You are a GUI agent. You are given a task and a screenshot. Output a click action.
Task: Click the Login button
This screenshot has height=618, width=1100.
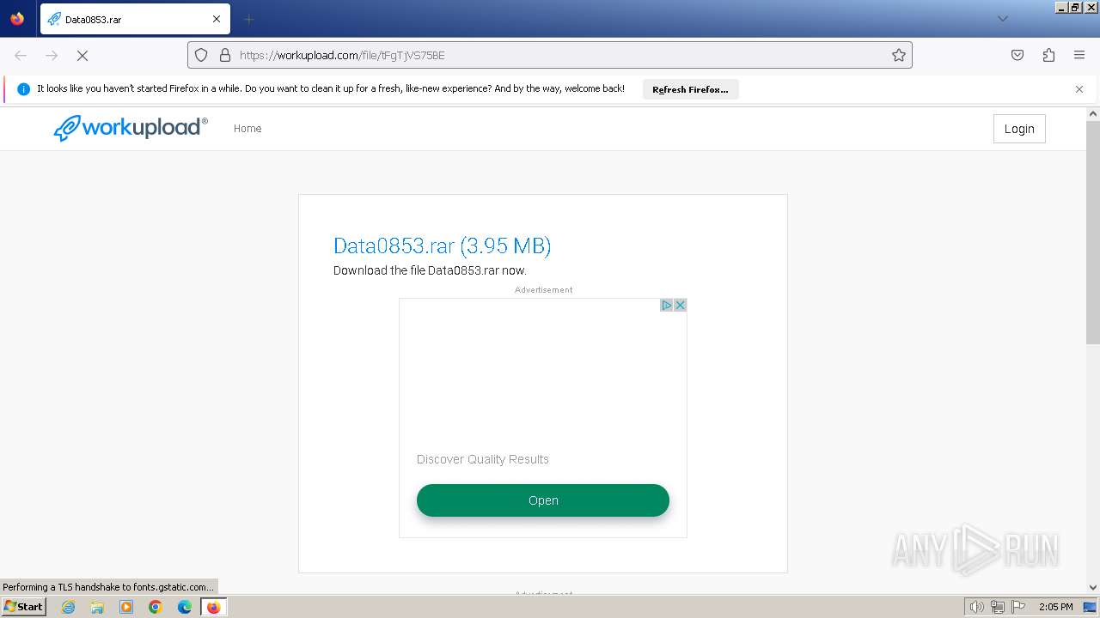click(1019, 129)
